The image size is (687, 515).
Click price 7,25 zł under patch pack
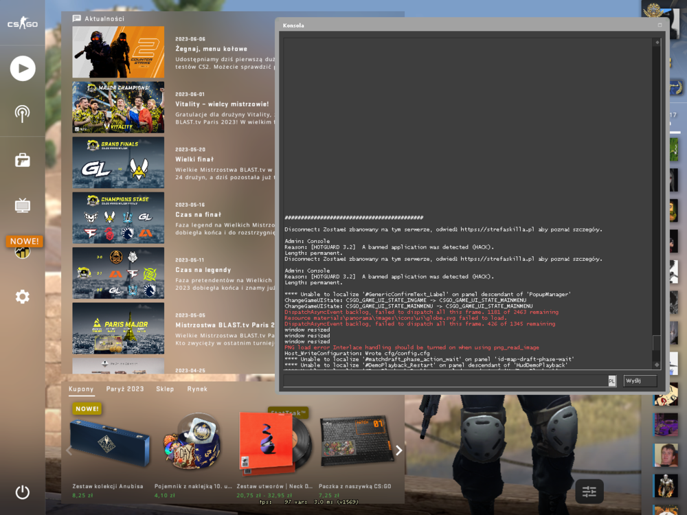[329, 495]
